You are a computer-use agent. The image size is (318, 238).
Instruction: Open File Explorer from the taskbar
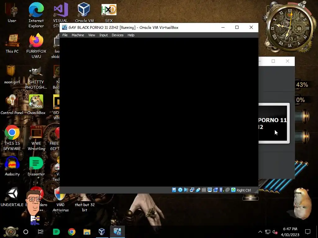point(87,232)
